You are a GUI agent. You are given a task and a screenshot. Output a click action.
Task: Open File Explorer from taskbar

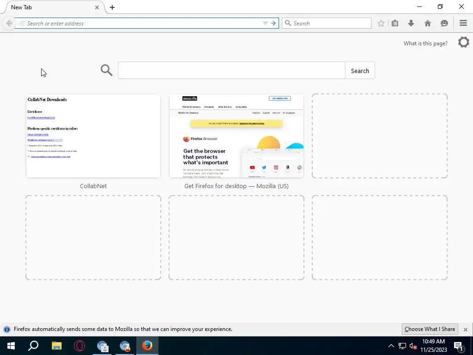pyautogui.click(x=56, y=346)
